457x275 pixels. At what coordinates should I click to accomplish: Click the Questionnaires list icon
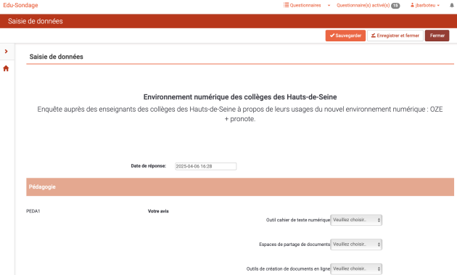point(287,5)
